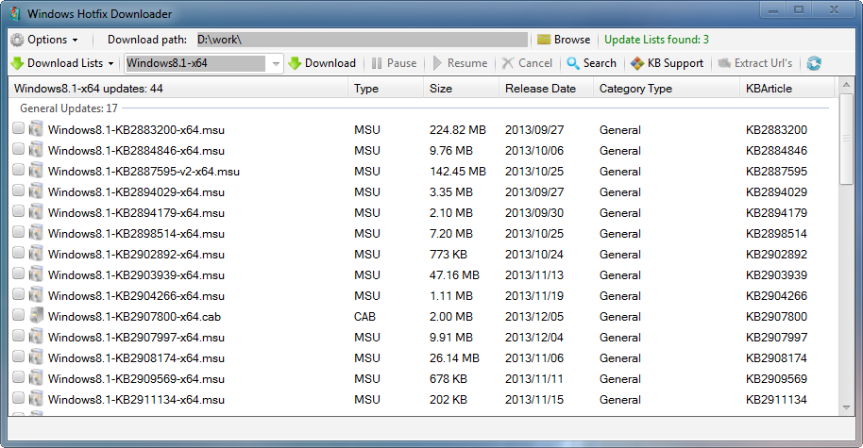This screenshot has height=448, width=863.
Task: Click the KB2908174 article cell
Action: pyautogui.click(x=776, y=357)
